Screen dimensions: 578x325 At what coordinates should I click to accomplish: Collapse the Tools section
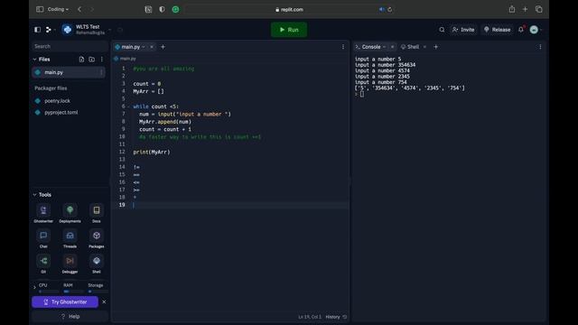tap(34, 195)
